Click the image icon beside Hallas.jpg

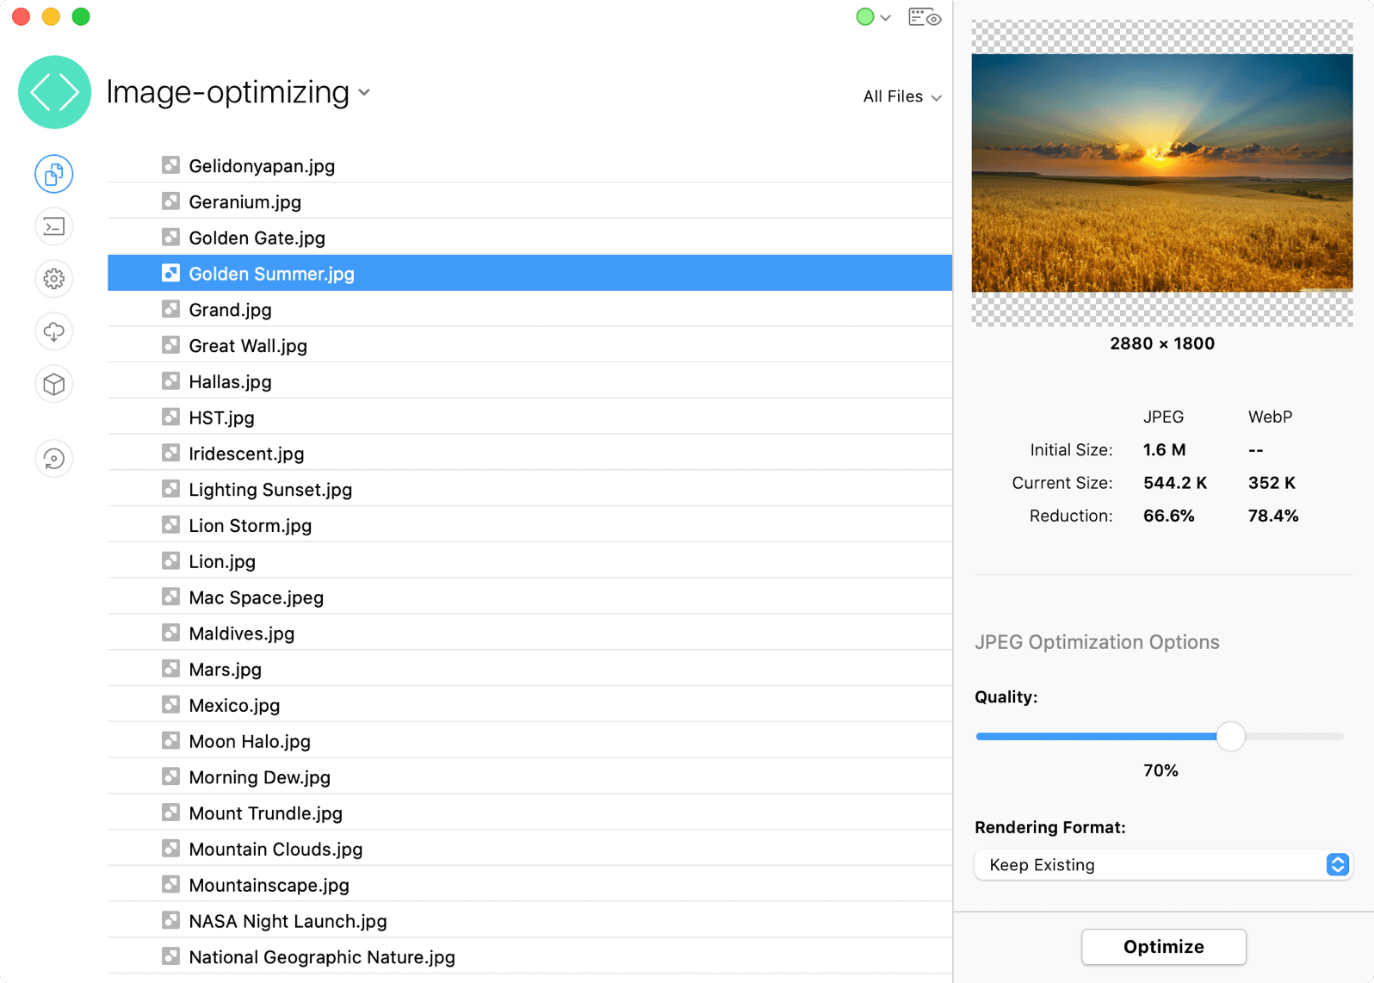click(x=171, y=381)
